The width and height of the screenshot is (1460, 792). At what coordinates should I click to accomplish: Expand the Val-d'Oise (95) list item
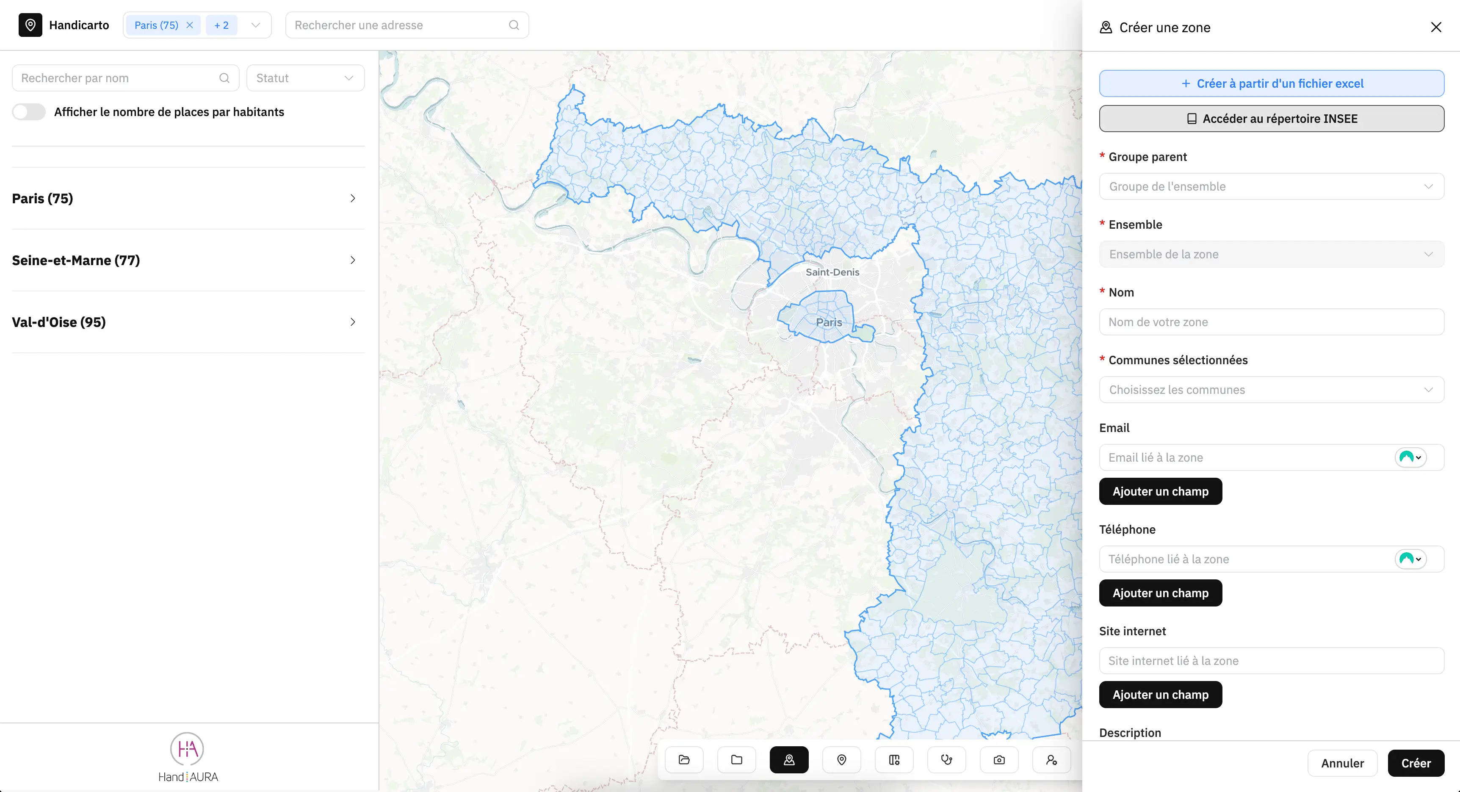[x=188, y=322]
